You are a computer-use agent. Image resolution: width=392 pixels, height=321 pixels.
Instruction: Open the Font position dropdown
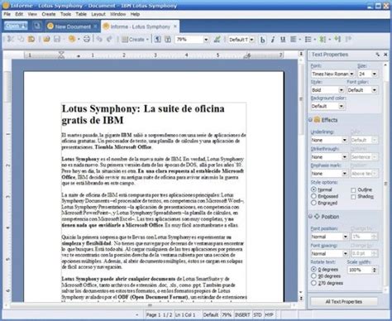[x=345, y=237]
